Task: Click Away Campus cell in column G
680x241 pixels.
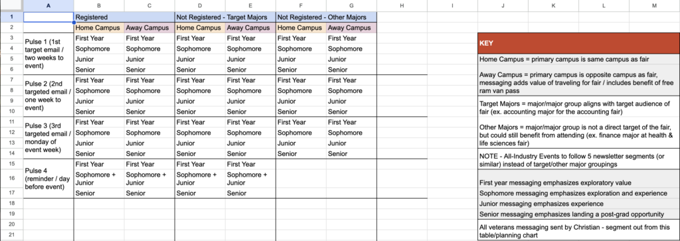Action: [x=352, y=27]
